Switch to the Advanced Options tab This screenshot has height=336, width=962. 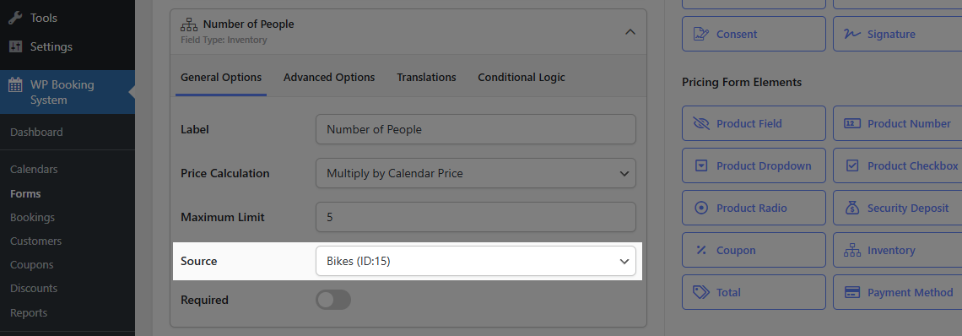click(x=329, y=78)
